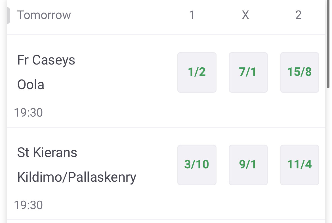Viewport: 332px width, 223px height.
Task: Open the St Kierans team name
Action: click(47, 153)
